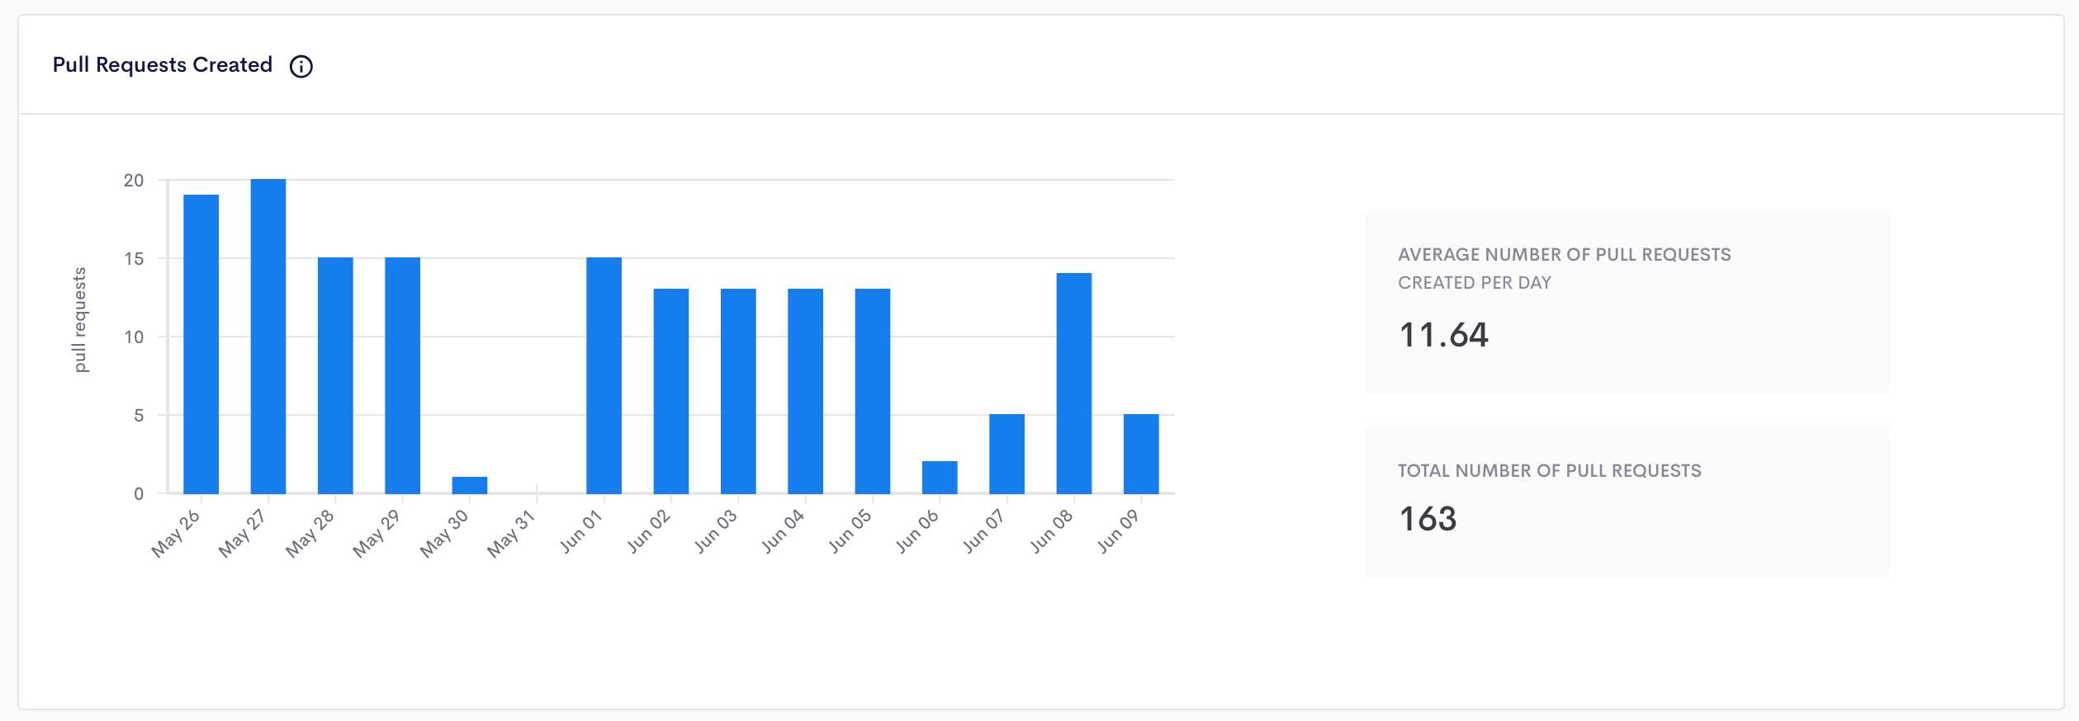Select the small May 30 bar
The image size is (2079, 721).
(470, 485)
